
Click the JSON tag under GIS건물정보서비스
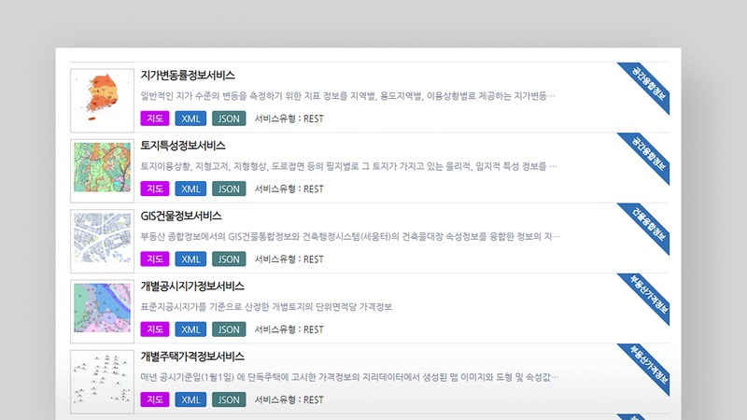click(x=228, y=259)
